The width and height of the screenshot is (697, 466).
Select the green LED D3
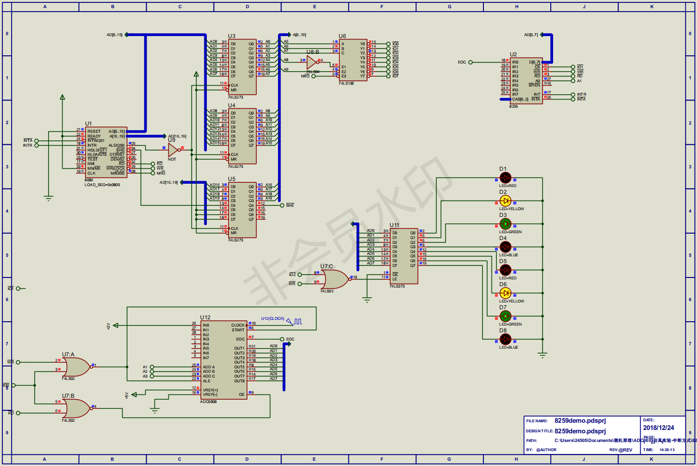(x=506, y=223)
